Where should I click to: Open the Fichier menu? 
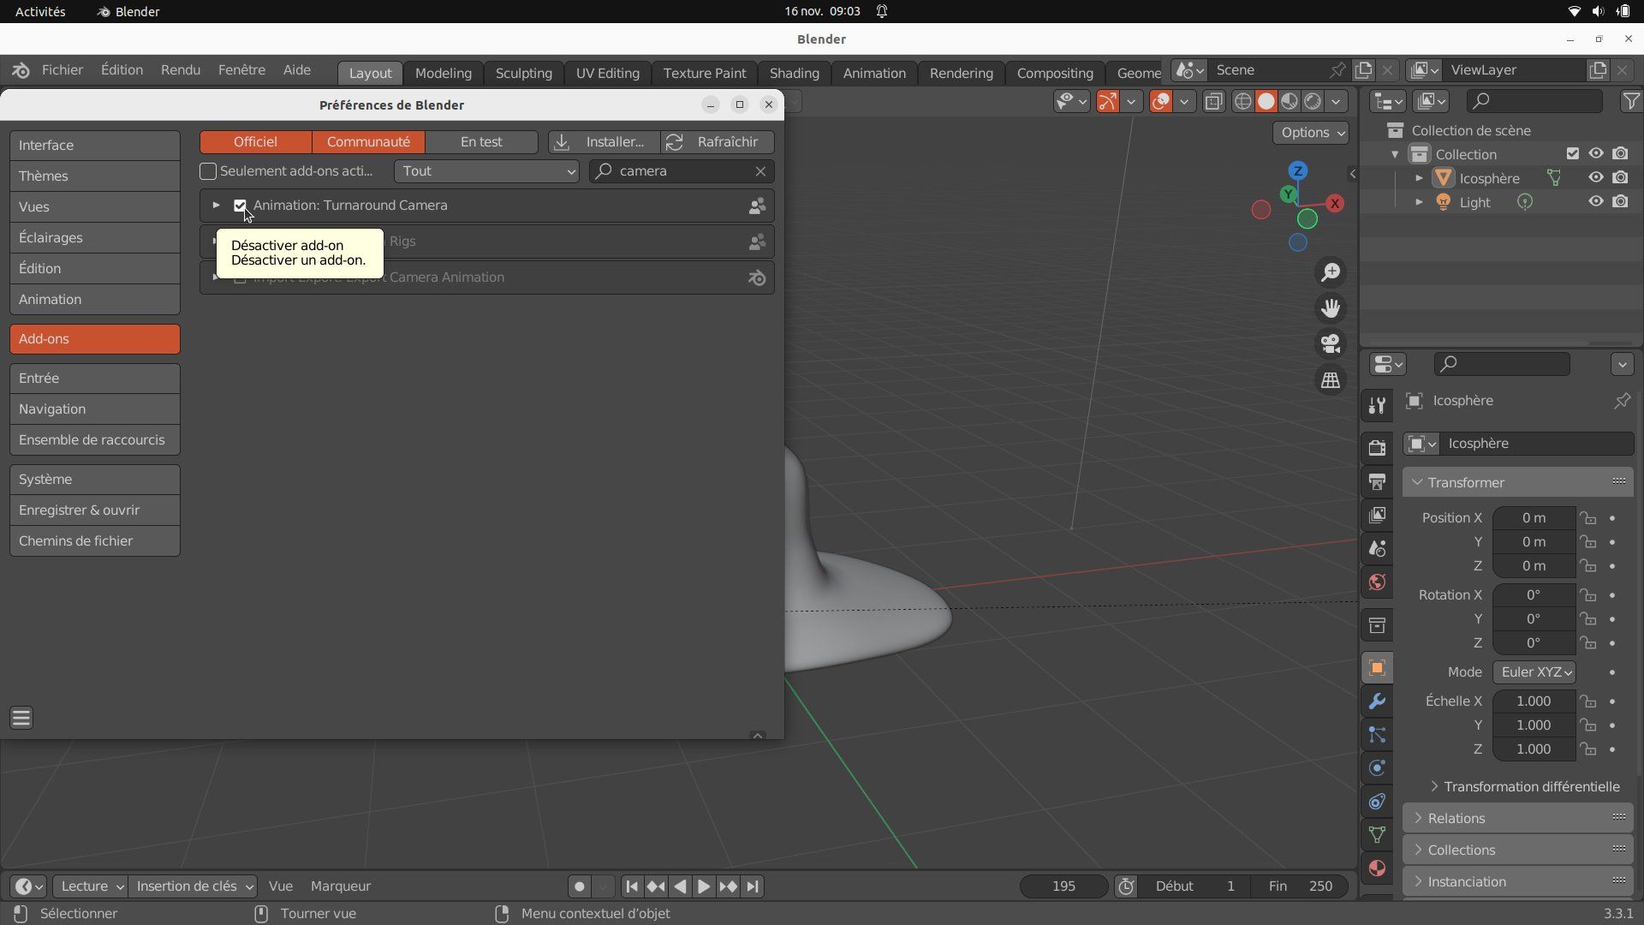coord(63,70)
